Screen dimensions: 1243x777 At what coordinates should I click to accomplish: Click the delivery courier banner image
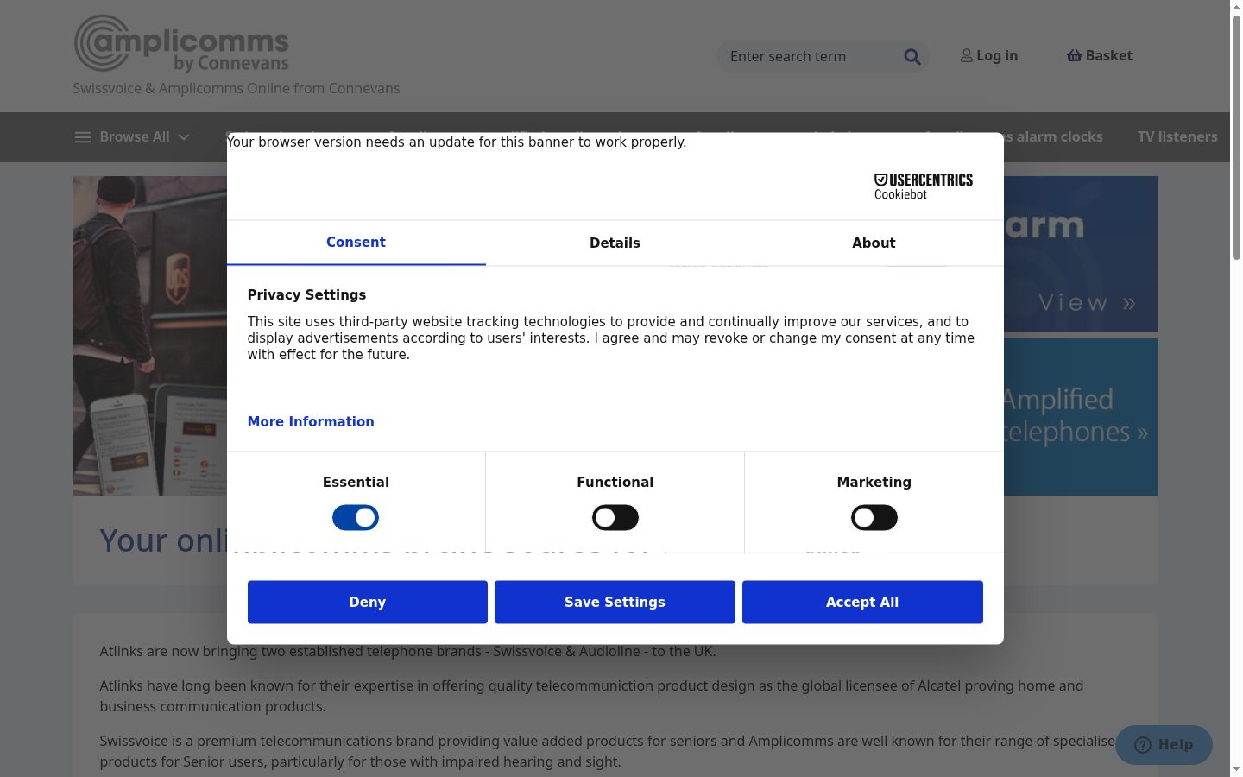pyautogui.click(x=150, y=336)
